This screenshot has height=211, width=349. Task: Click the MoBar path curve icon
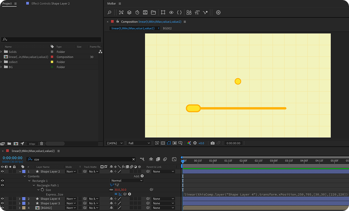(205, 13)
